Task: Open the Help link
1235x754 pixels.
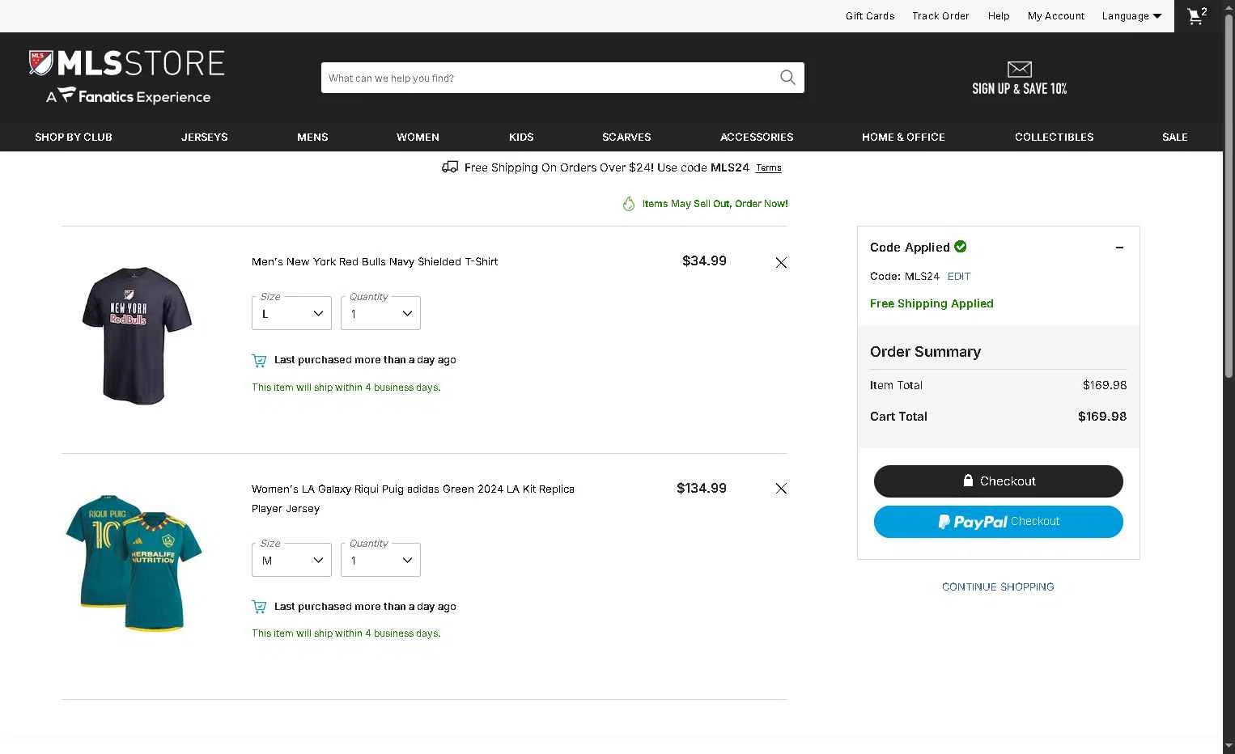Action: [999, 16]
